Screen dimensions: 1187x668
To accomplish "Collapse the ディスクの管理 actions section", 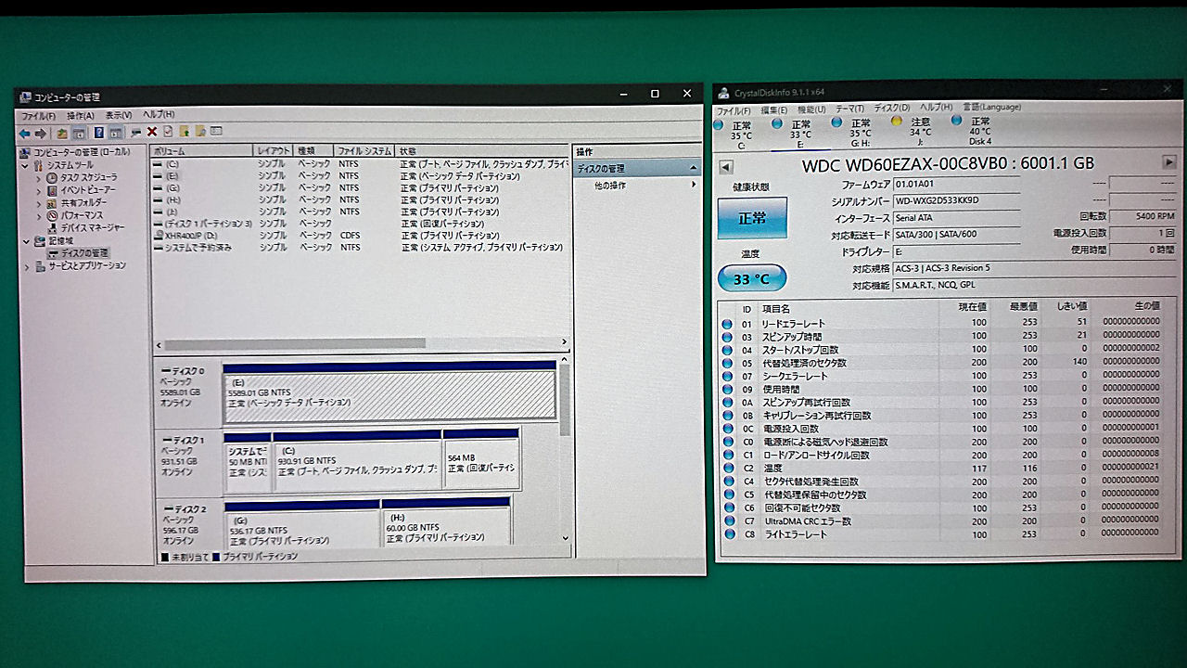I will coord(694,167).
